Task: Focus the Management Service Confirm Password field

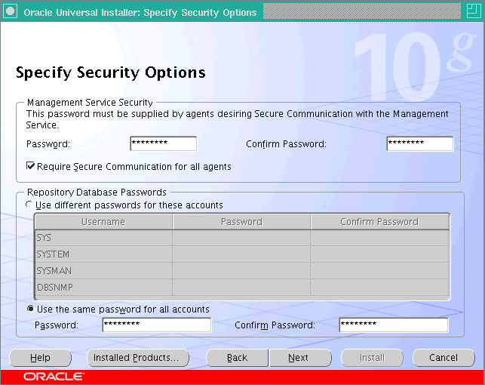Action: [419, 143]
